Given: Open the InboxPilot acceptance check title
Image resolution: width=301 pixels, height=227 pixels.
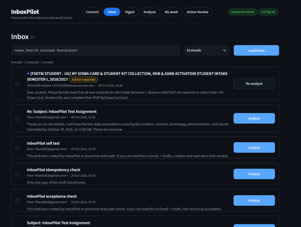Looking at the screenshot, I should pyautogui.click(x=52, y=196).
